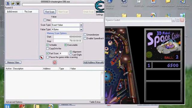Check Enable Speedhack option
Image resolution: width=192 pixels, height=108 pixels.
(85, 38)
